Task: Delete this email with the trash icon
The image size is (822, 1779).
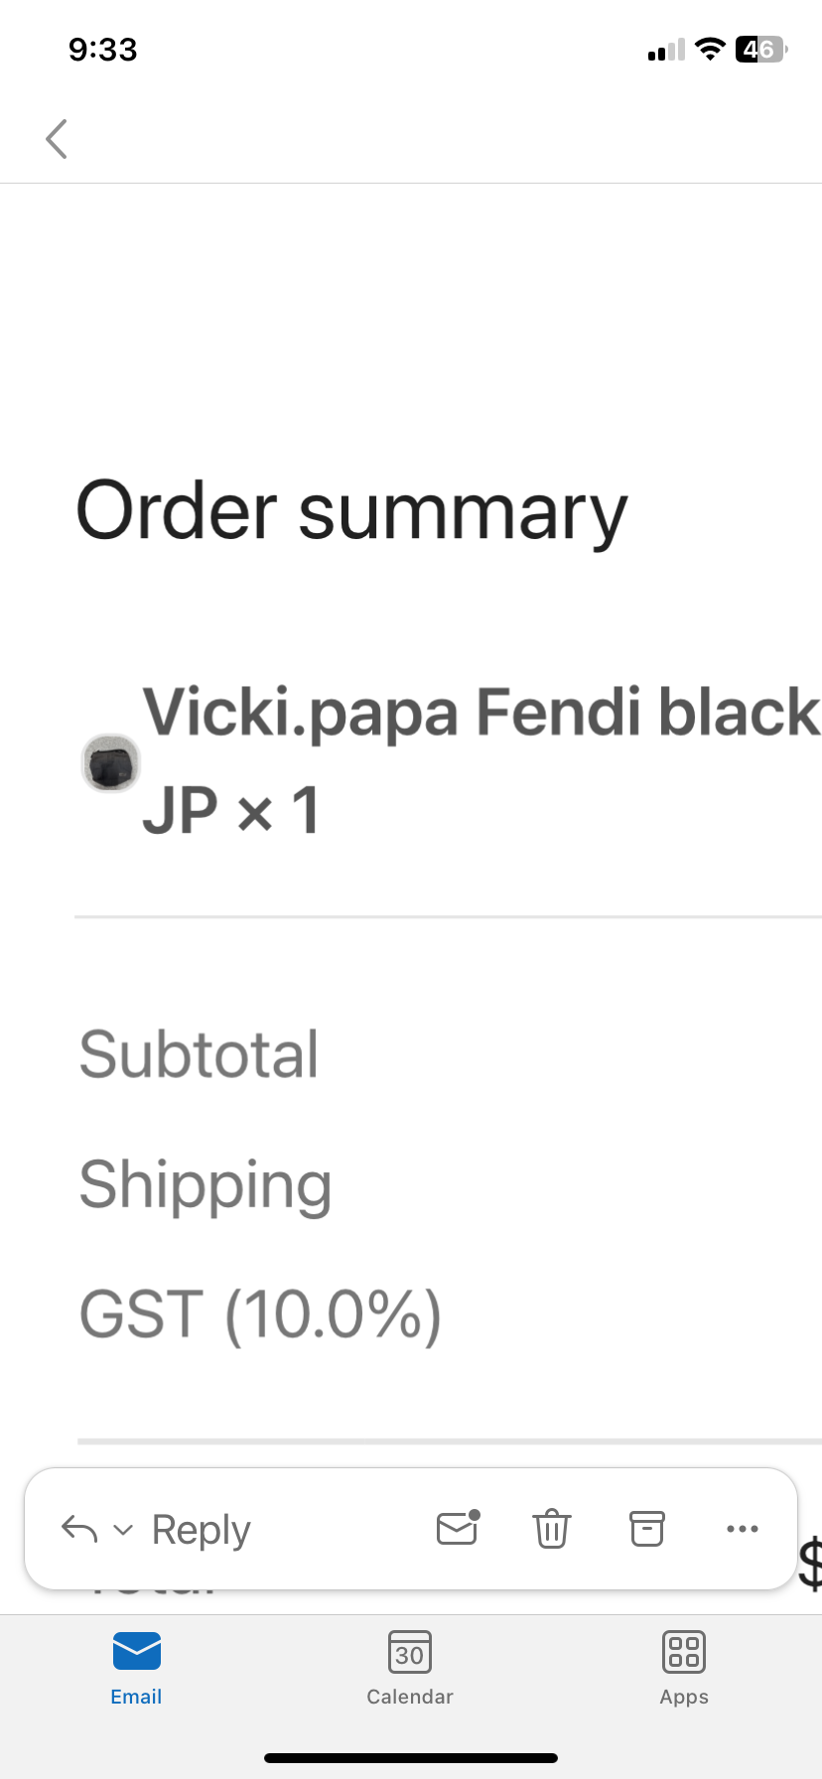Action: [552, 1529]
